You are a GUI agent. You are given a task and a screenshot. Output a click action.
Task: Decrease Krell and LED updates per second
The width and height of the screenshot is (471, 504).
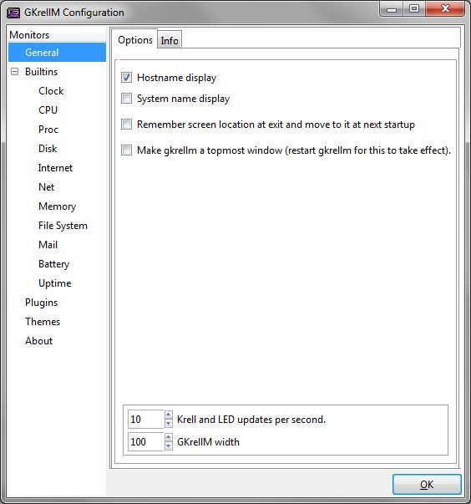coord(168,423)
